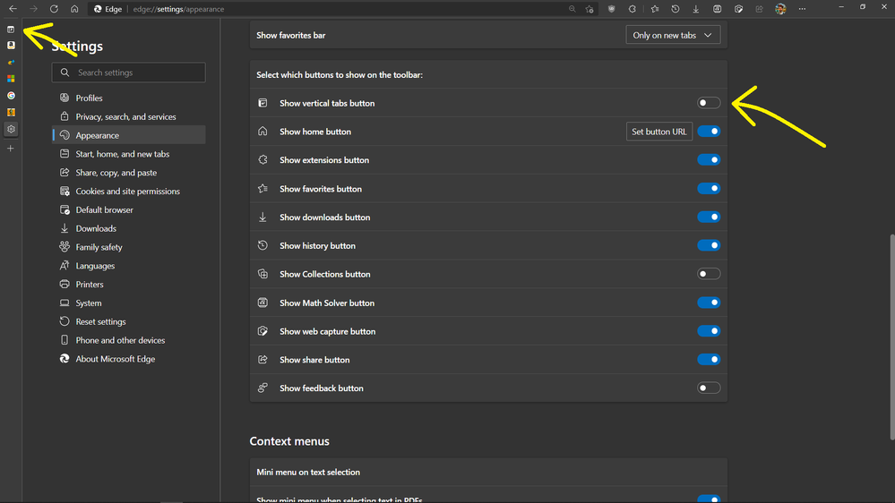Image resolution: width=895 pixels, height=503 pixels.
Task: Toggle Show share button switch
Action: click(x=709, y=360)
